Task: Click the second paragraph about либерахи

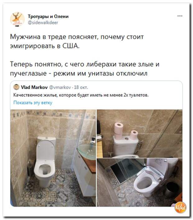Action: tap(85, 69)
